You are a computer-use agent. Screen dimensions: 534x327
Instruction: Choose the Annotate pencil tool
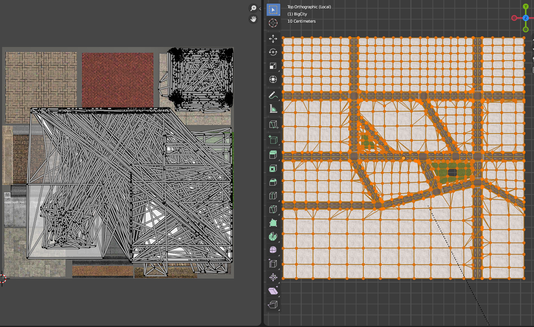click(x=273, y=95)
